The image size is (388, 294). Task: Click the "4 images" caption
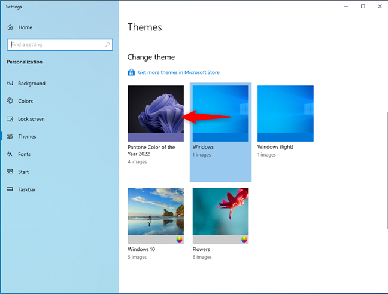137,162
